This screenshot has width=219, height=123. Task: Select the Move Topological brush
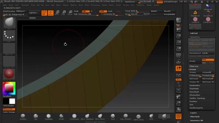(x=87, y=117)
